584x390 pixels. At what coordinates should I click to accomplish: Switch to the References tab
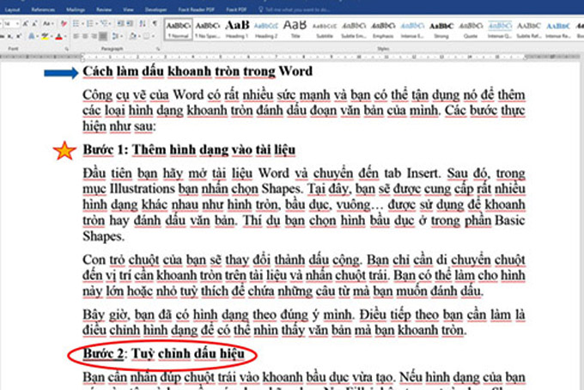[x=43, y=9]
